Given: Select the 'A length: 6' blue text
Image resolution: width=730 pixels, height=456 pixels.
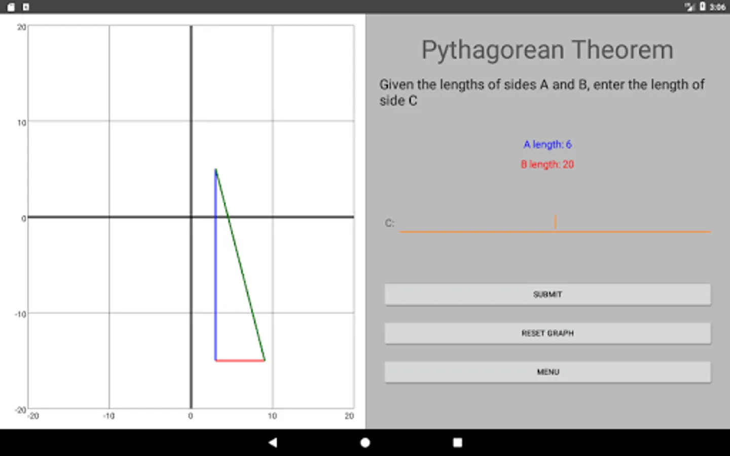Looking at the screenshot, I should coord(547,144).
